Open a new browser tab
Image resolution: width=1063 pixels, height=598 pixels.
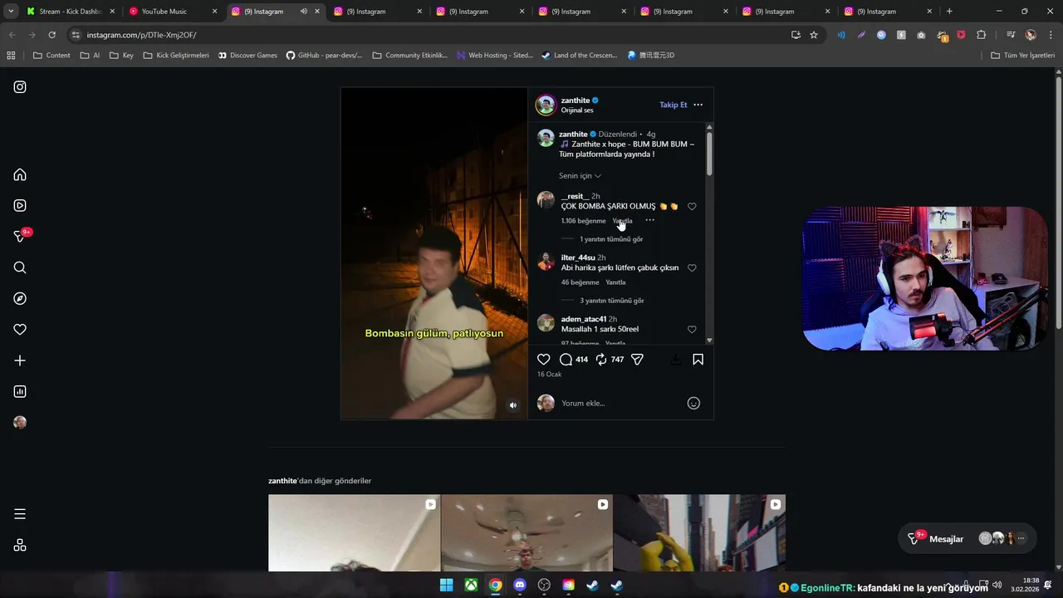949,12
